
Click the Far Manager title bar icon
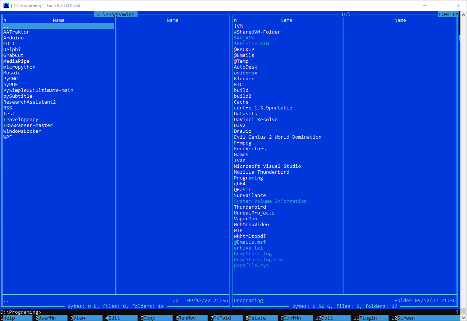tap(6, 5)
